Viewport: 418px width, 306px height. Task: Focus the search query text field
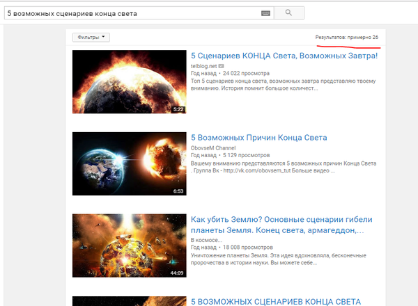pos(132,13)
